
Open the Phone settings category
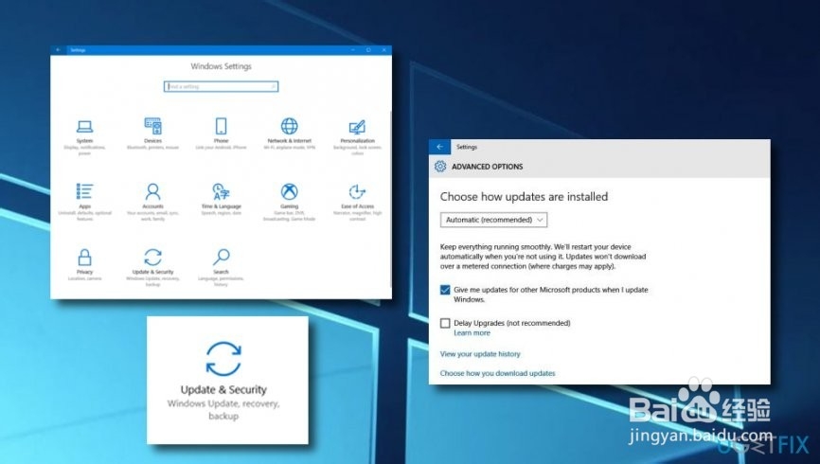[221, 134]
